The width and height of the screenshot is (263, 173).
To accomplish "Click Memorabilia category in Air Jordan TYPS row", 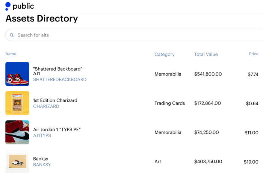I will coord(168,132).
